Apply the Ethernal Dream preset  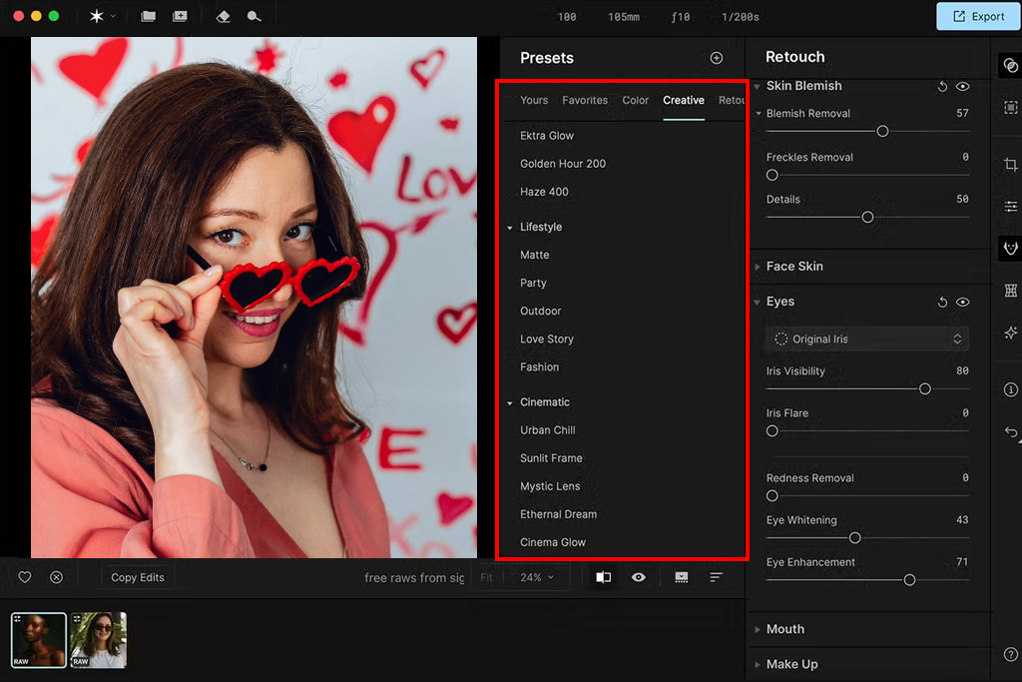(558, 514)
